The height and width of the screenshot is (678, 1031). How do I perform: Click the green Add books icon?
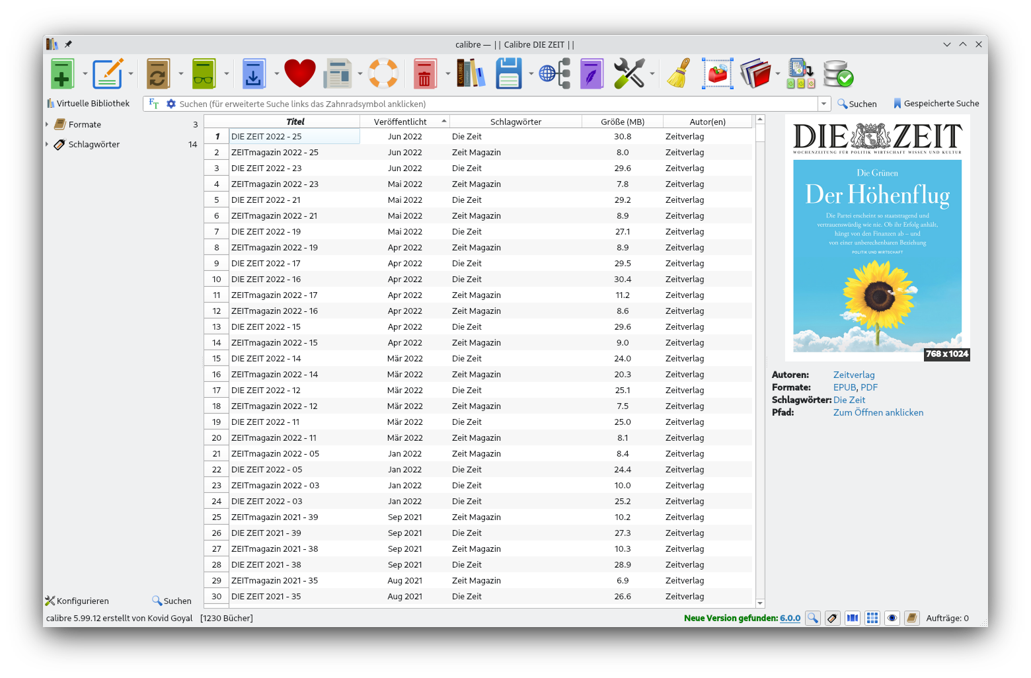point(62,73)
